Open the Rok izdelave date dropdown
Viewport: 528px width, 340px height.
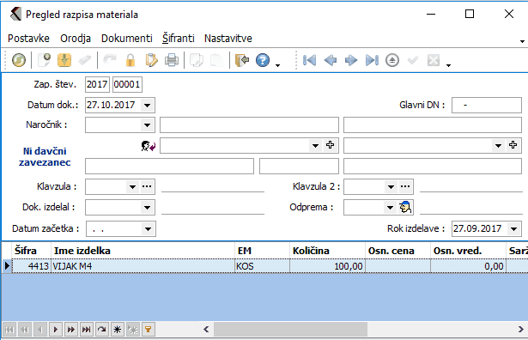[514, 229]
